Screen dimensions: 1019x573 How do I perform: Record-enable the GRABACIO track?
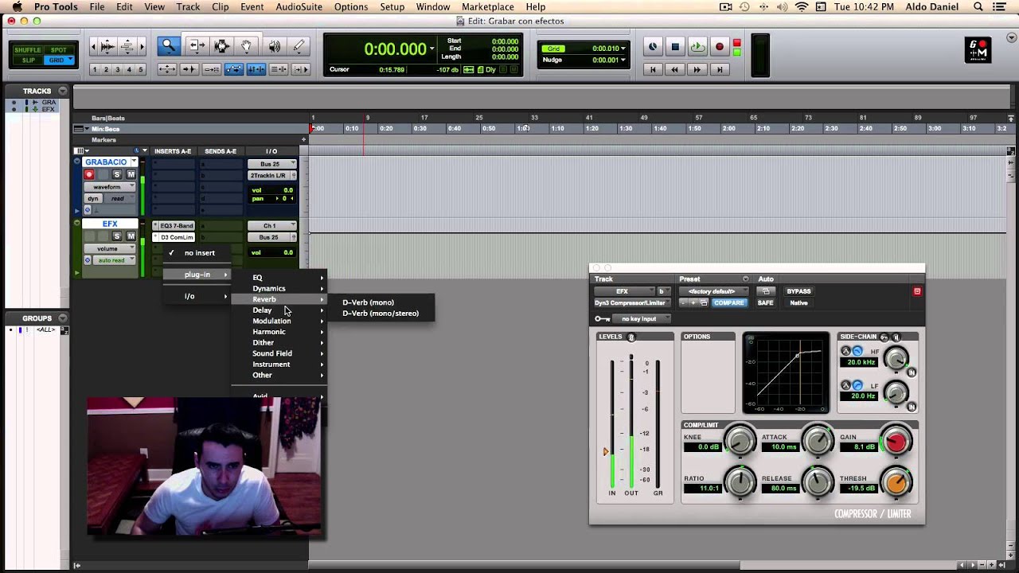89,174
